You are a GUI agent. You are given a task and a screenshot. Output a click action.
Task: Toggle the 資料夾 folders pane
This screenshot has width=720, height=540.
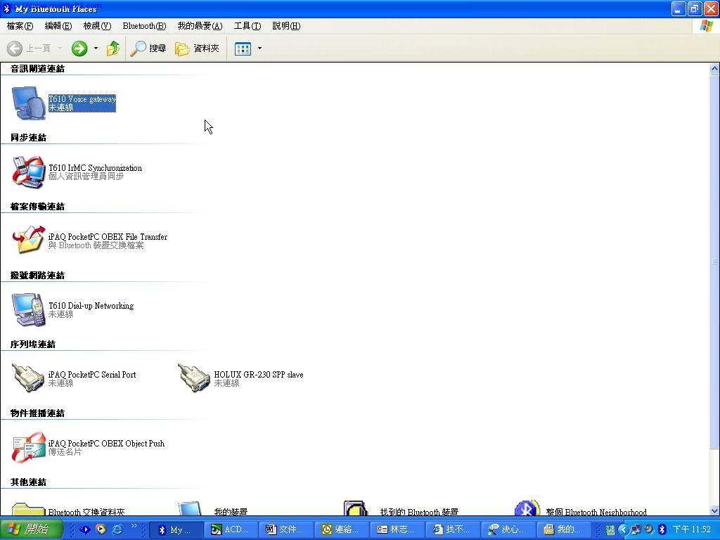197,49
